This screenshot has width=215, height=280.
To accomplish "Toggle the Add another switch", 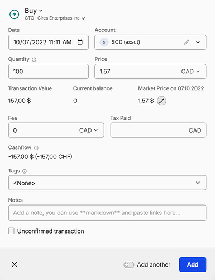I will [x=128, y=264].
